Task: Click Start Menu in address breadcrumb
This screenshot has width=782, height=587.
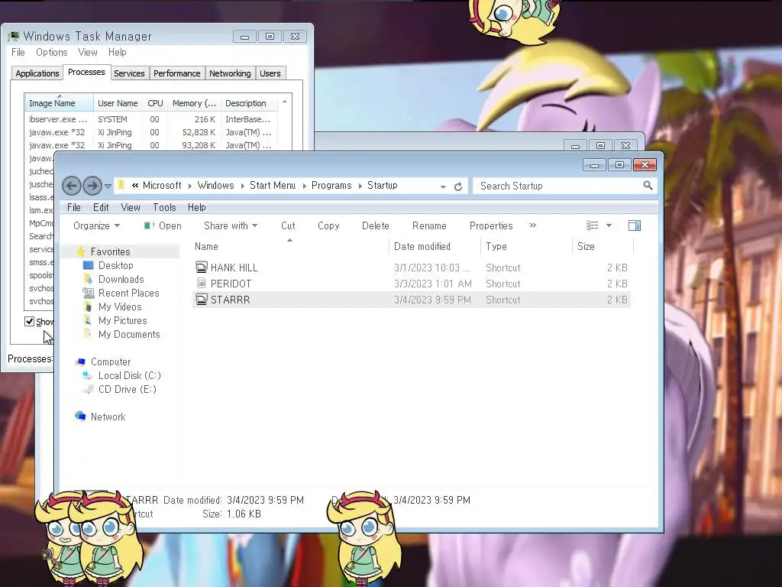Action: click(x=273, y=185)
